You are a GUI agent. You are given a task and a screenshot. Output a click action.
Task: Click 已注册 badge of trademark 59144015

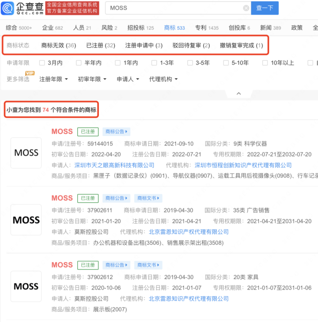(88, 132)
